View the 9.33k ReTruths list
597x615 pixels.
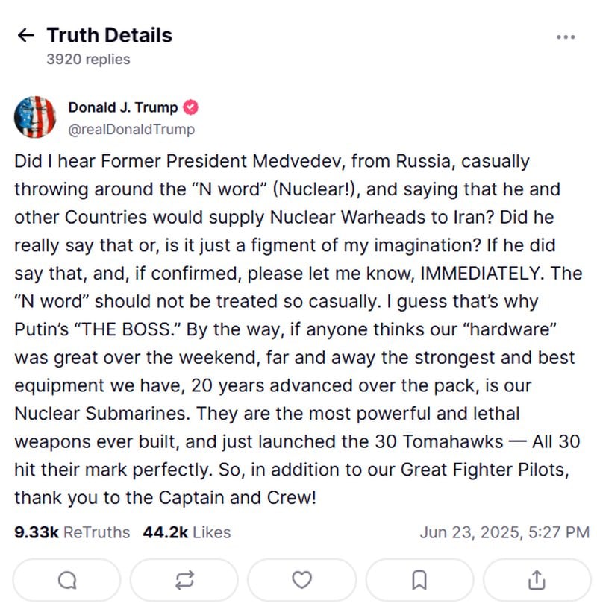(72, 532)
